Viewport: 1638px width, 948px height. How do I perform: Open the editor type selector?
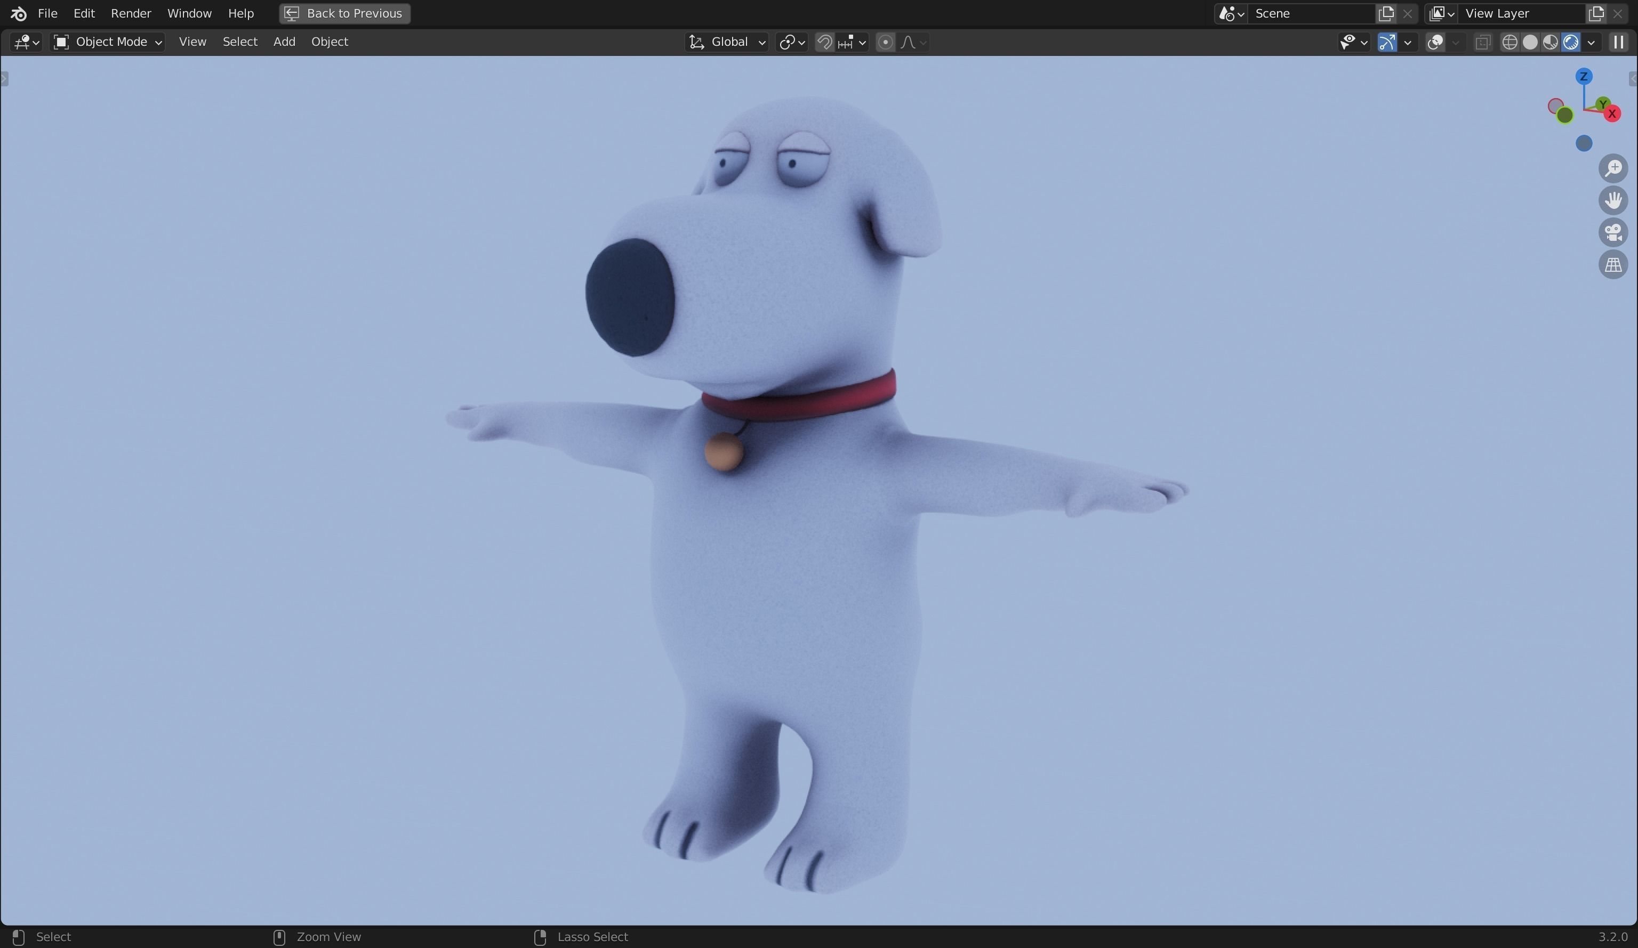(26, 42)
